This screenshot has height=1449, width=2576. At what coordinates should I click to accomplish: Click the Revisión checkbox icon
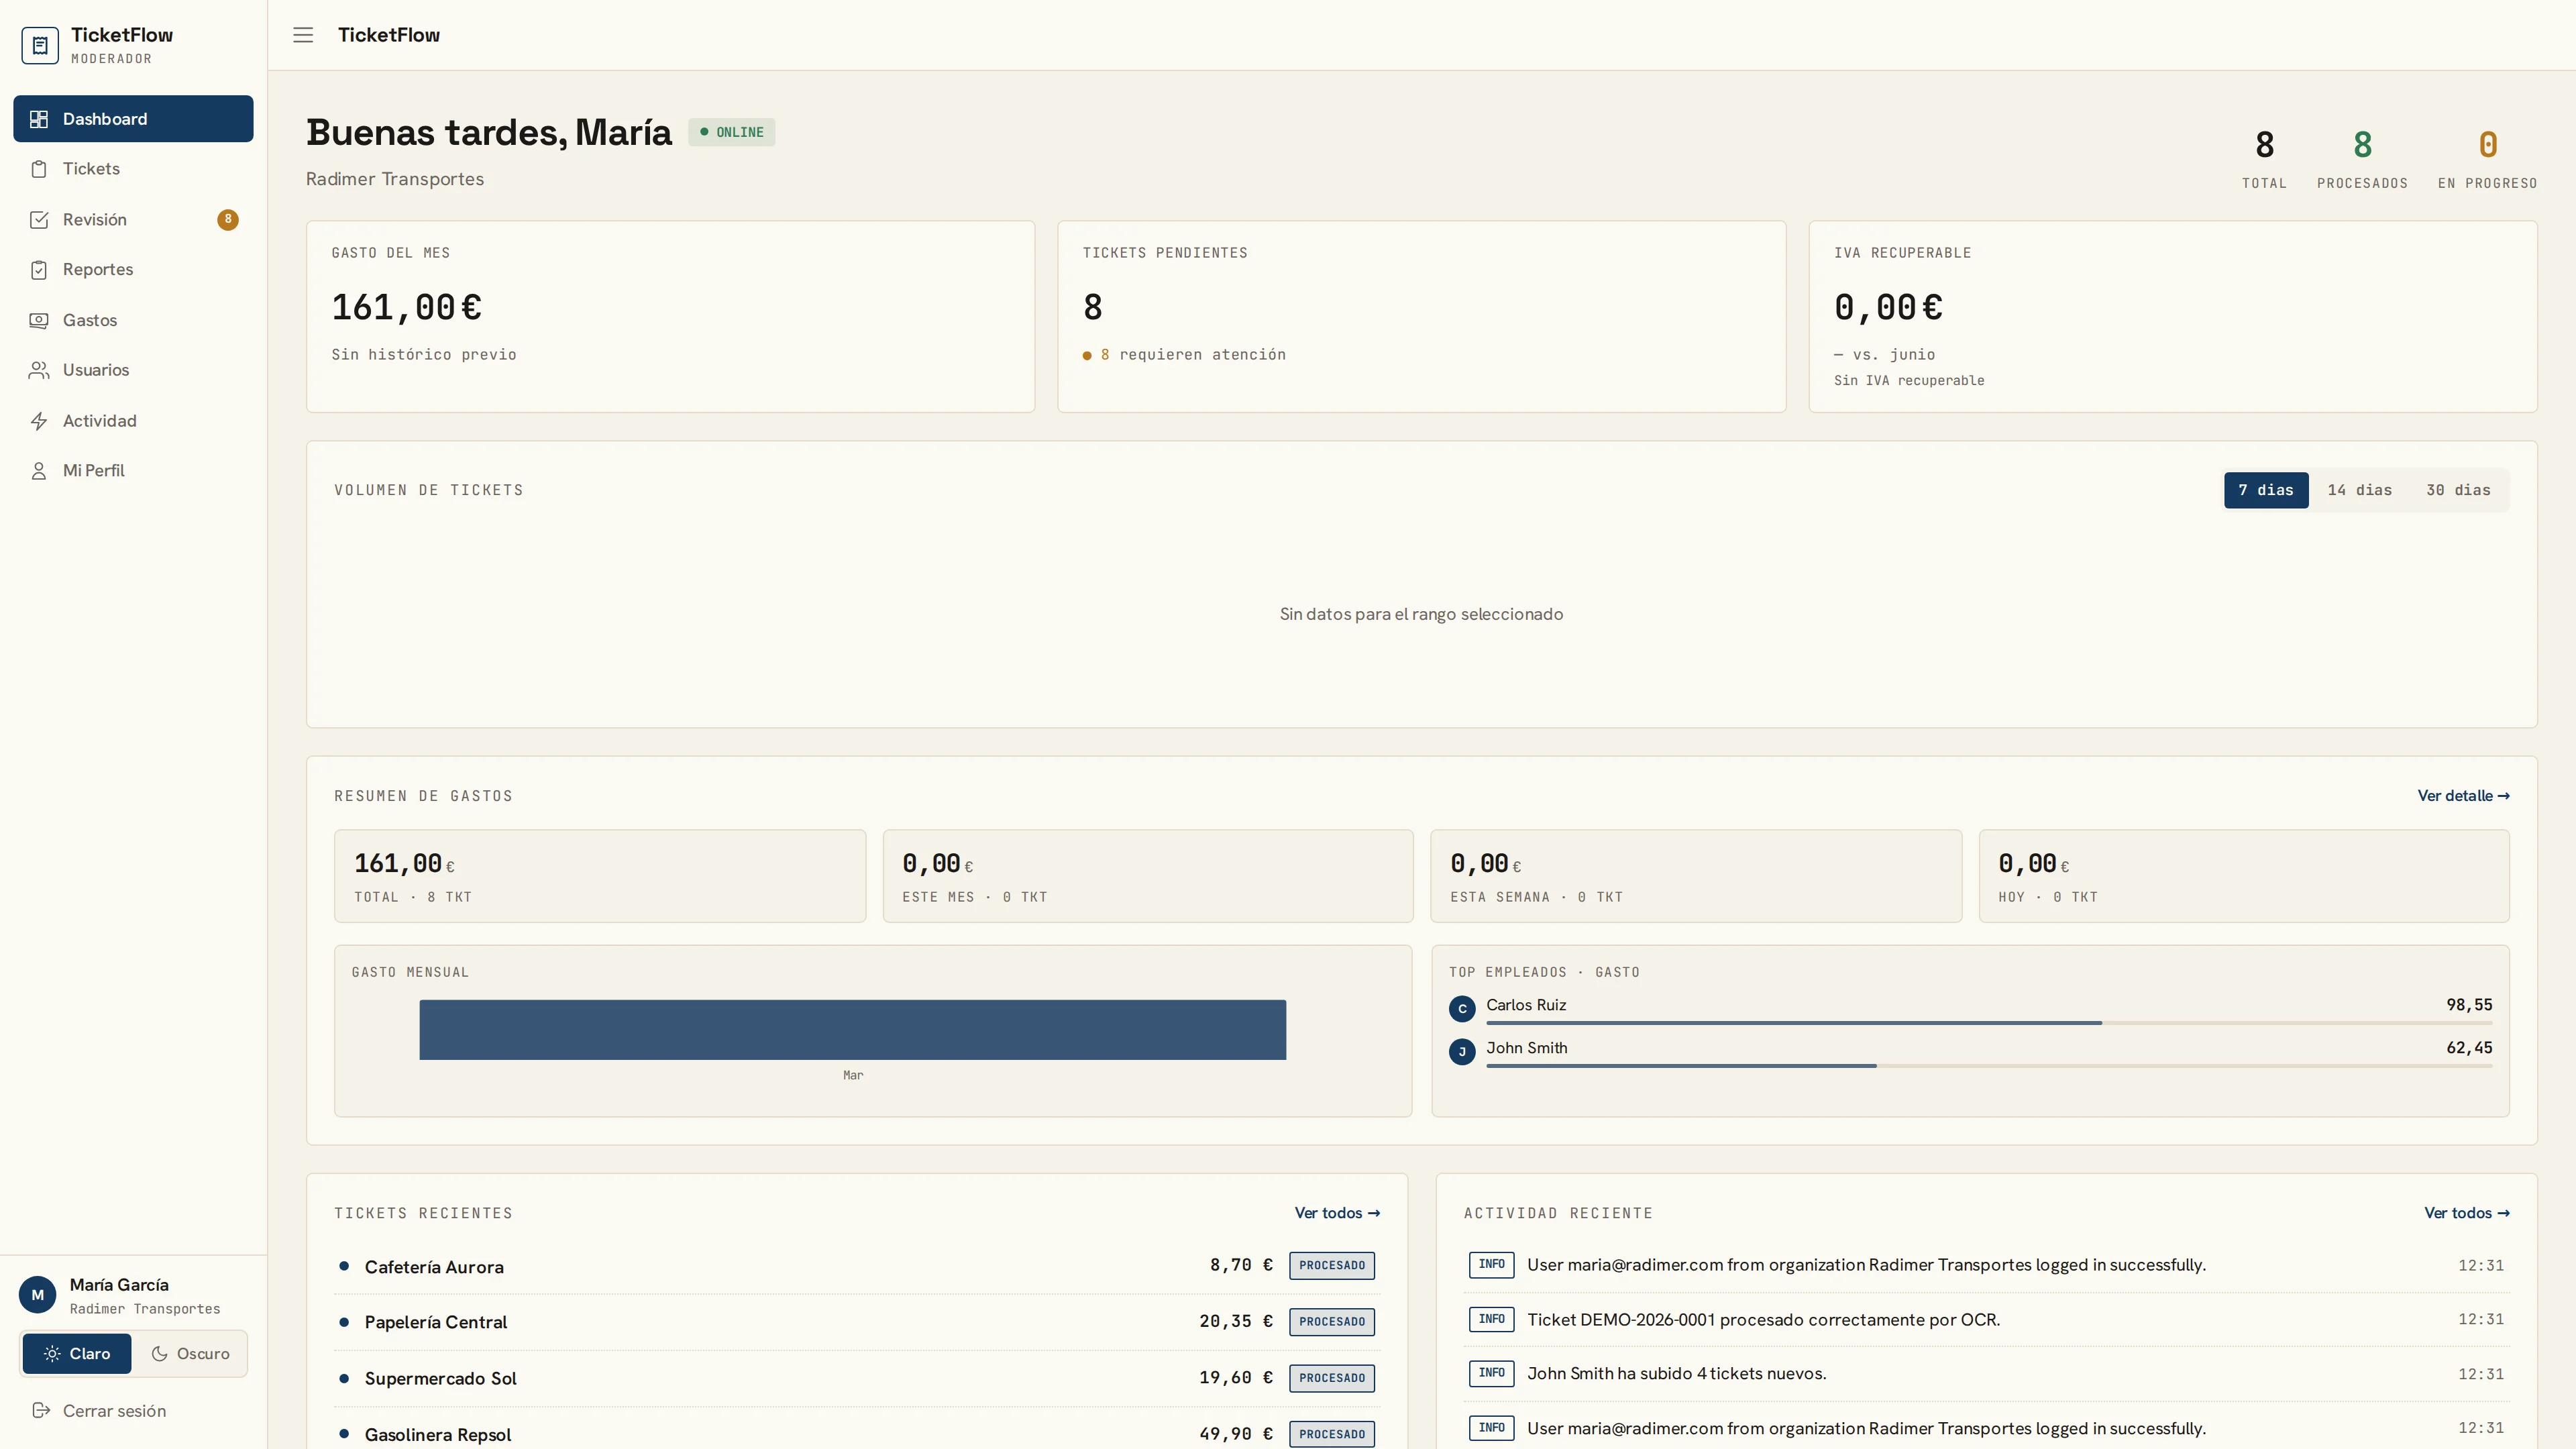pos(39,220)
